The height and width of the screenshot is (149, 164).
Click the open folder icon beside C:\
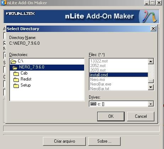click(x=13, y=61)
